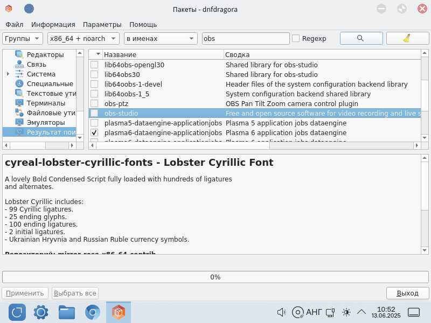431x323 pixels.
Task: Check the lib64obs-opengl30 package checkbox
Action: point(94,65)
